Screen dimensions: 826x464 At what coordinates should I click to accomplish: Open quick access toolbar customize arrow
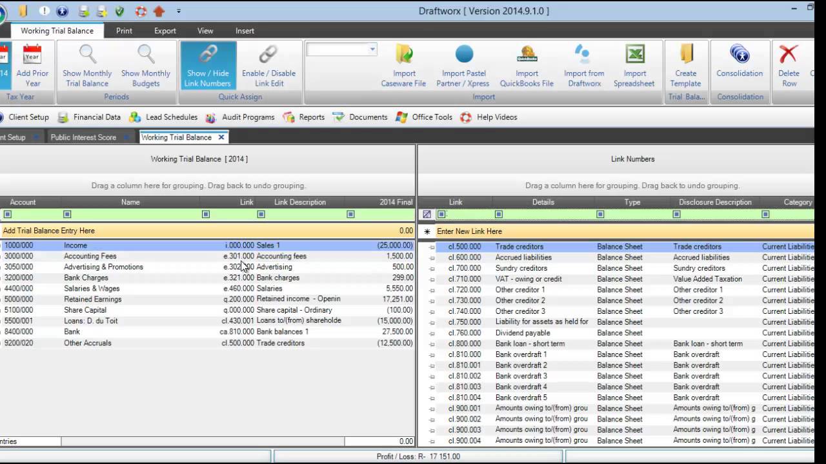pyautogui.click(x=179, y=11)
